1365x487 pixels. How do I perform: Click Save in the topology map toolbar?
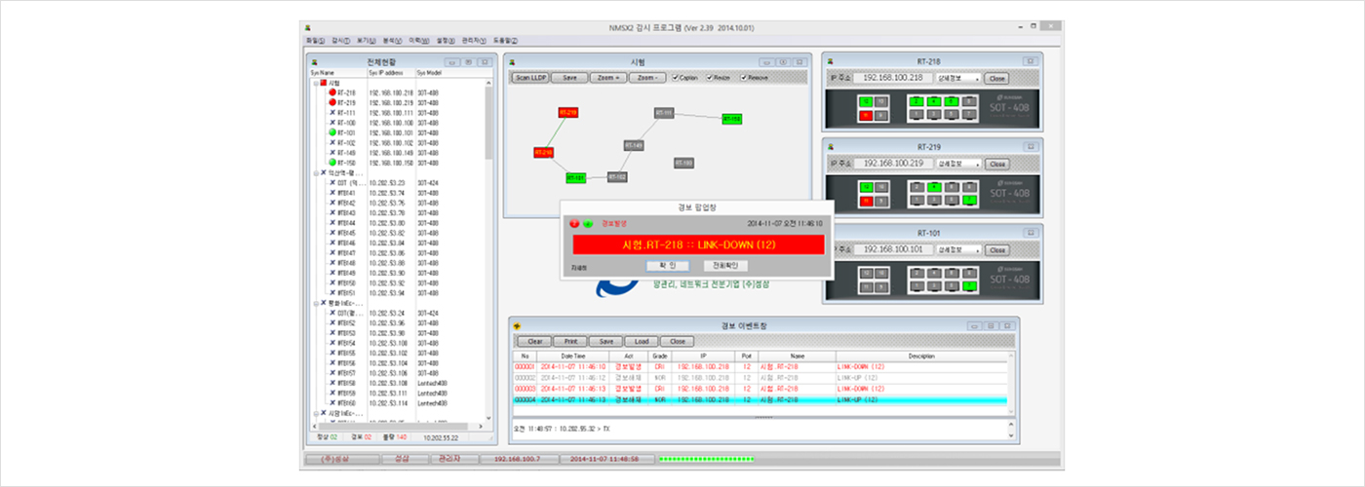click(x=570, y=77)
